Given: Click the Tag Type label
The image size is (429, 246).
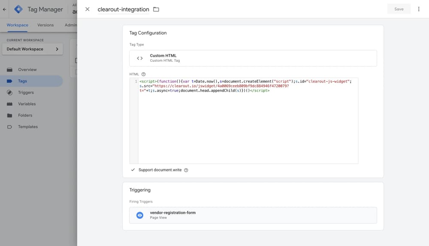Looking at the screenshot, I should pos(136,44).
